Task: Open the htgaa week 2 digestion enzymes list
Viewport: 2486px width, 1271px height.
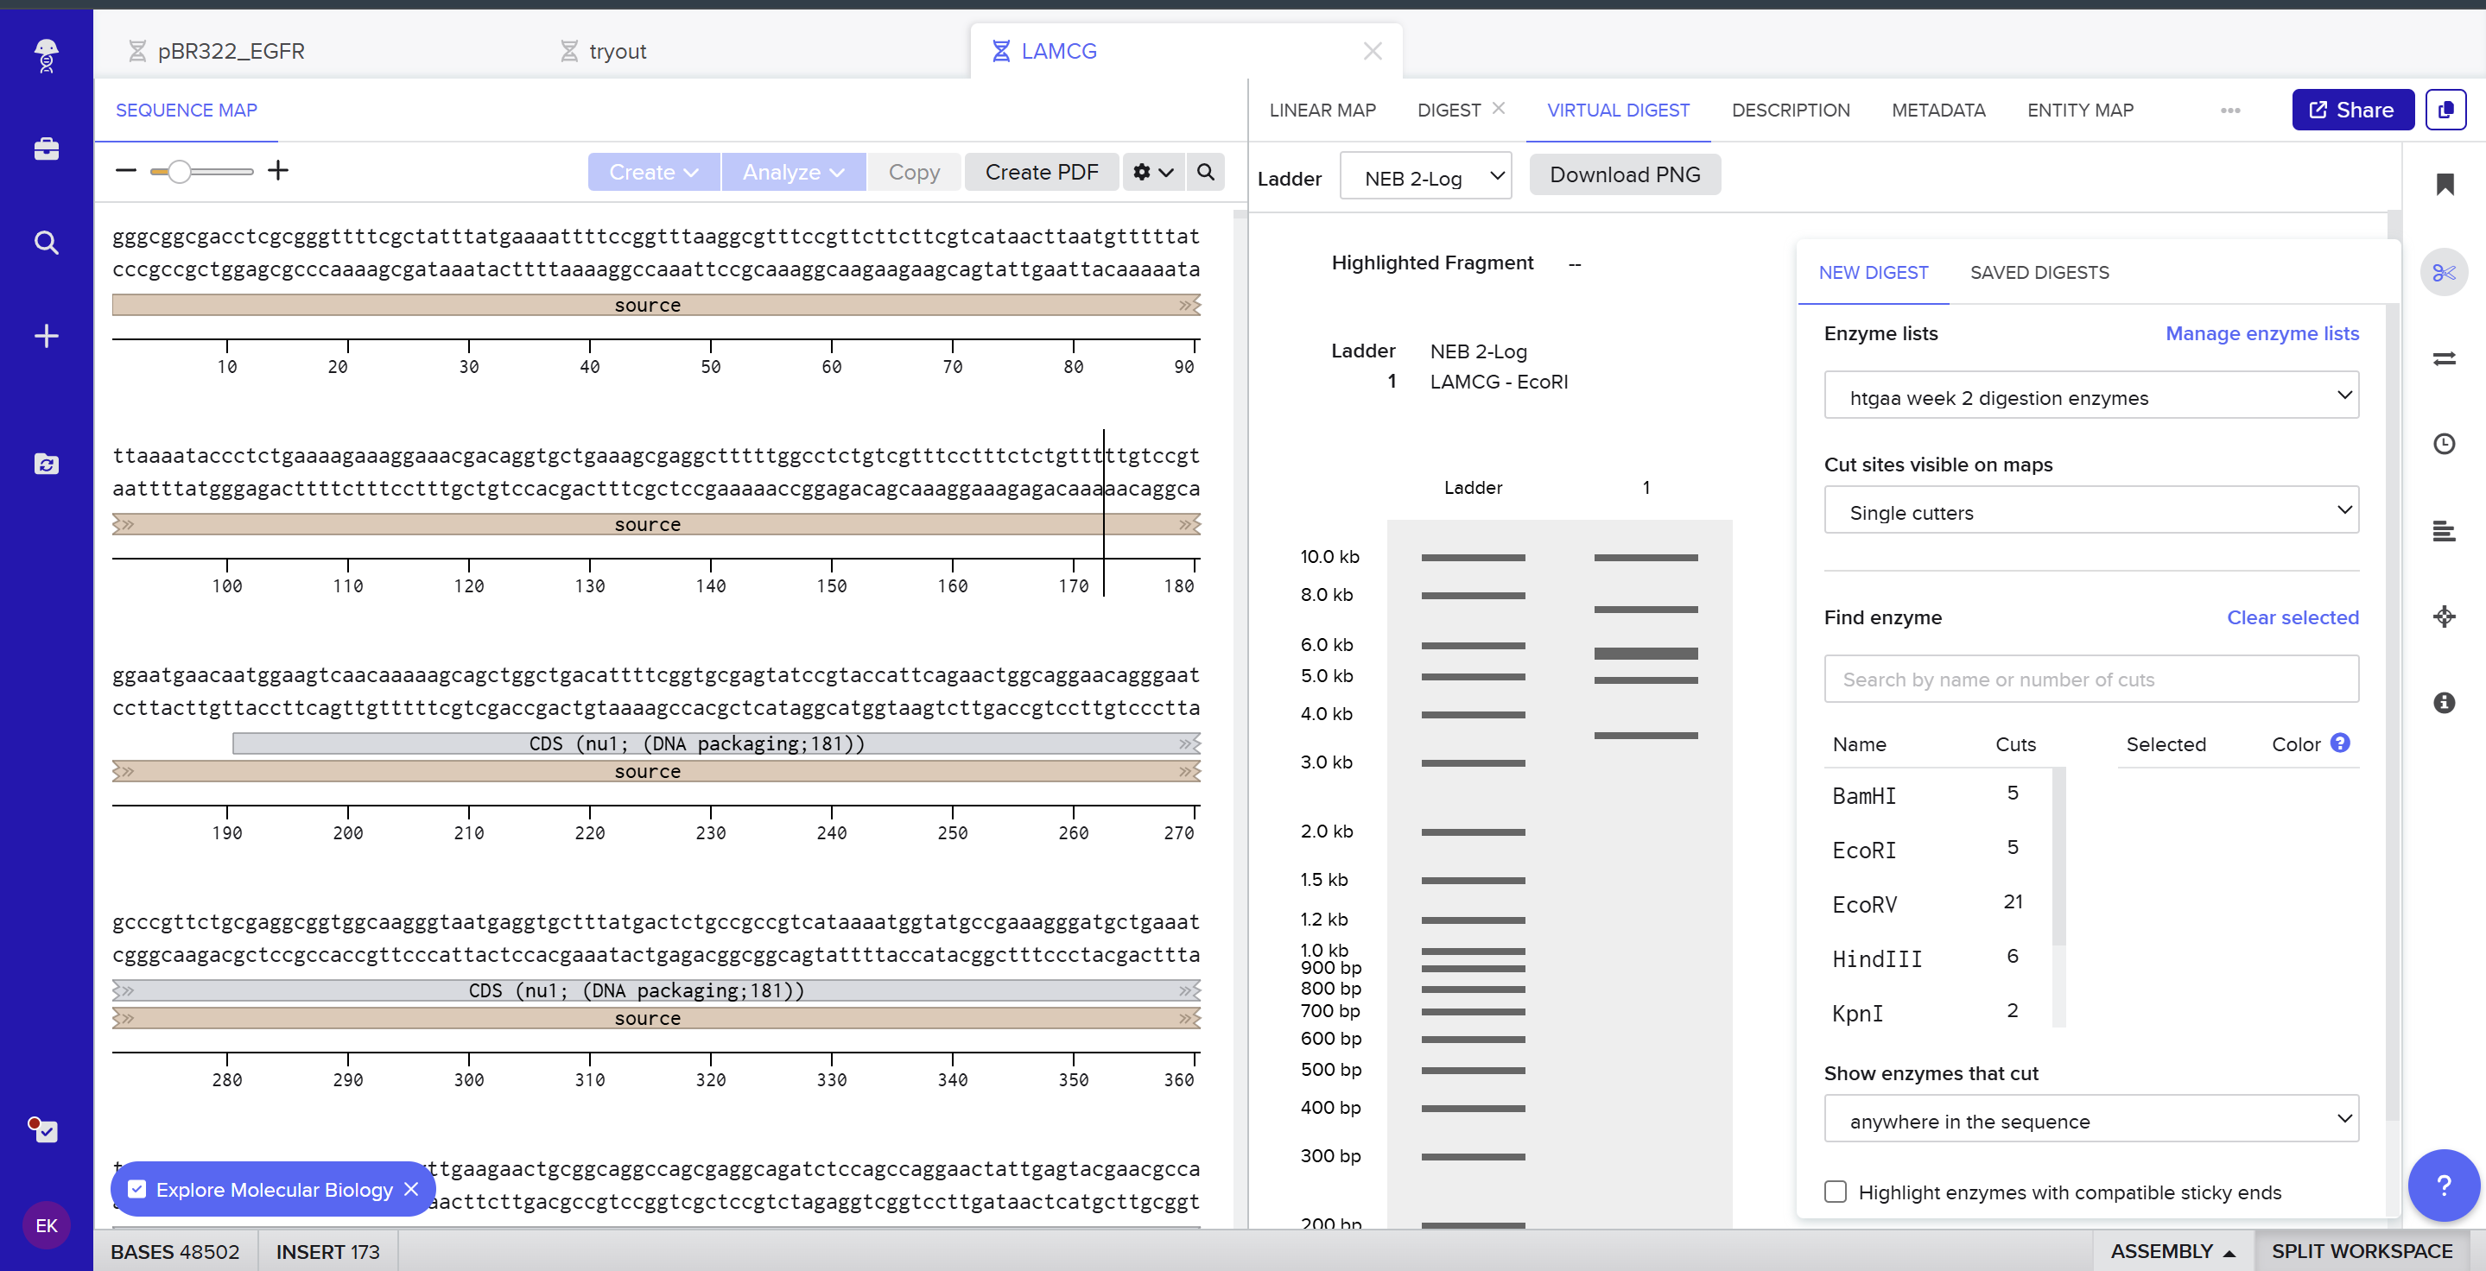Action: click(x=2091, y=396)
